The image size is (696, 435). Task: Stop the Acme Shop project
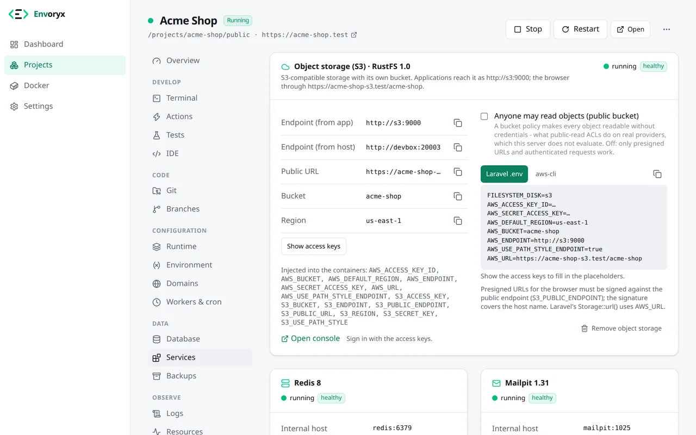pyautogui.click(x=528, y=29)
